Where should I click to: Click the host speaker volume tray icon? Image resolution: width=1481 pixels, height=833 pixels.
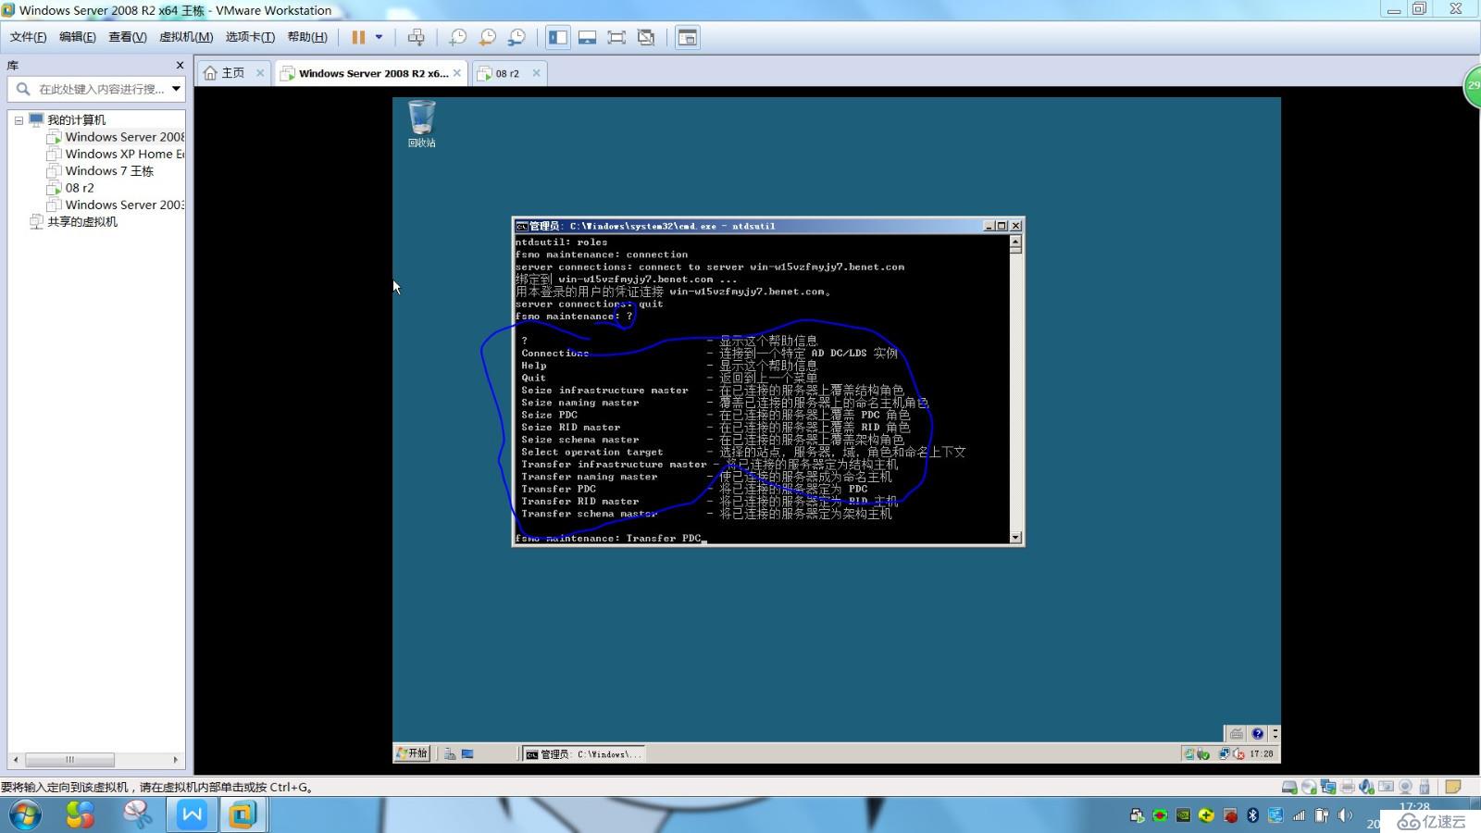[1345, 815]
